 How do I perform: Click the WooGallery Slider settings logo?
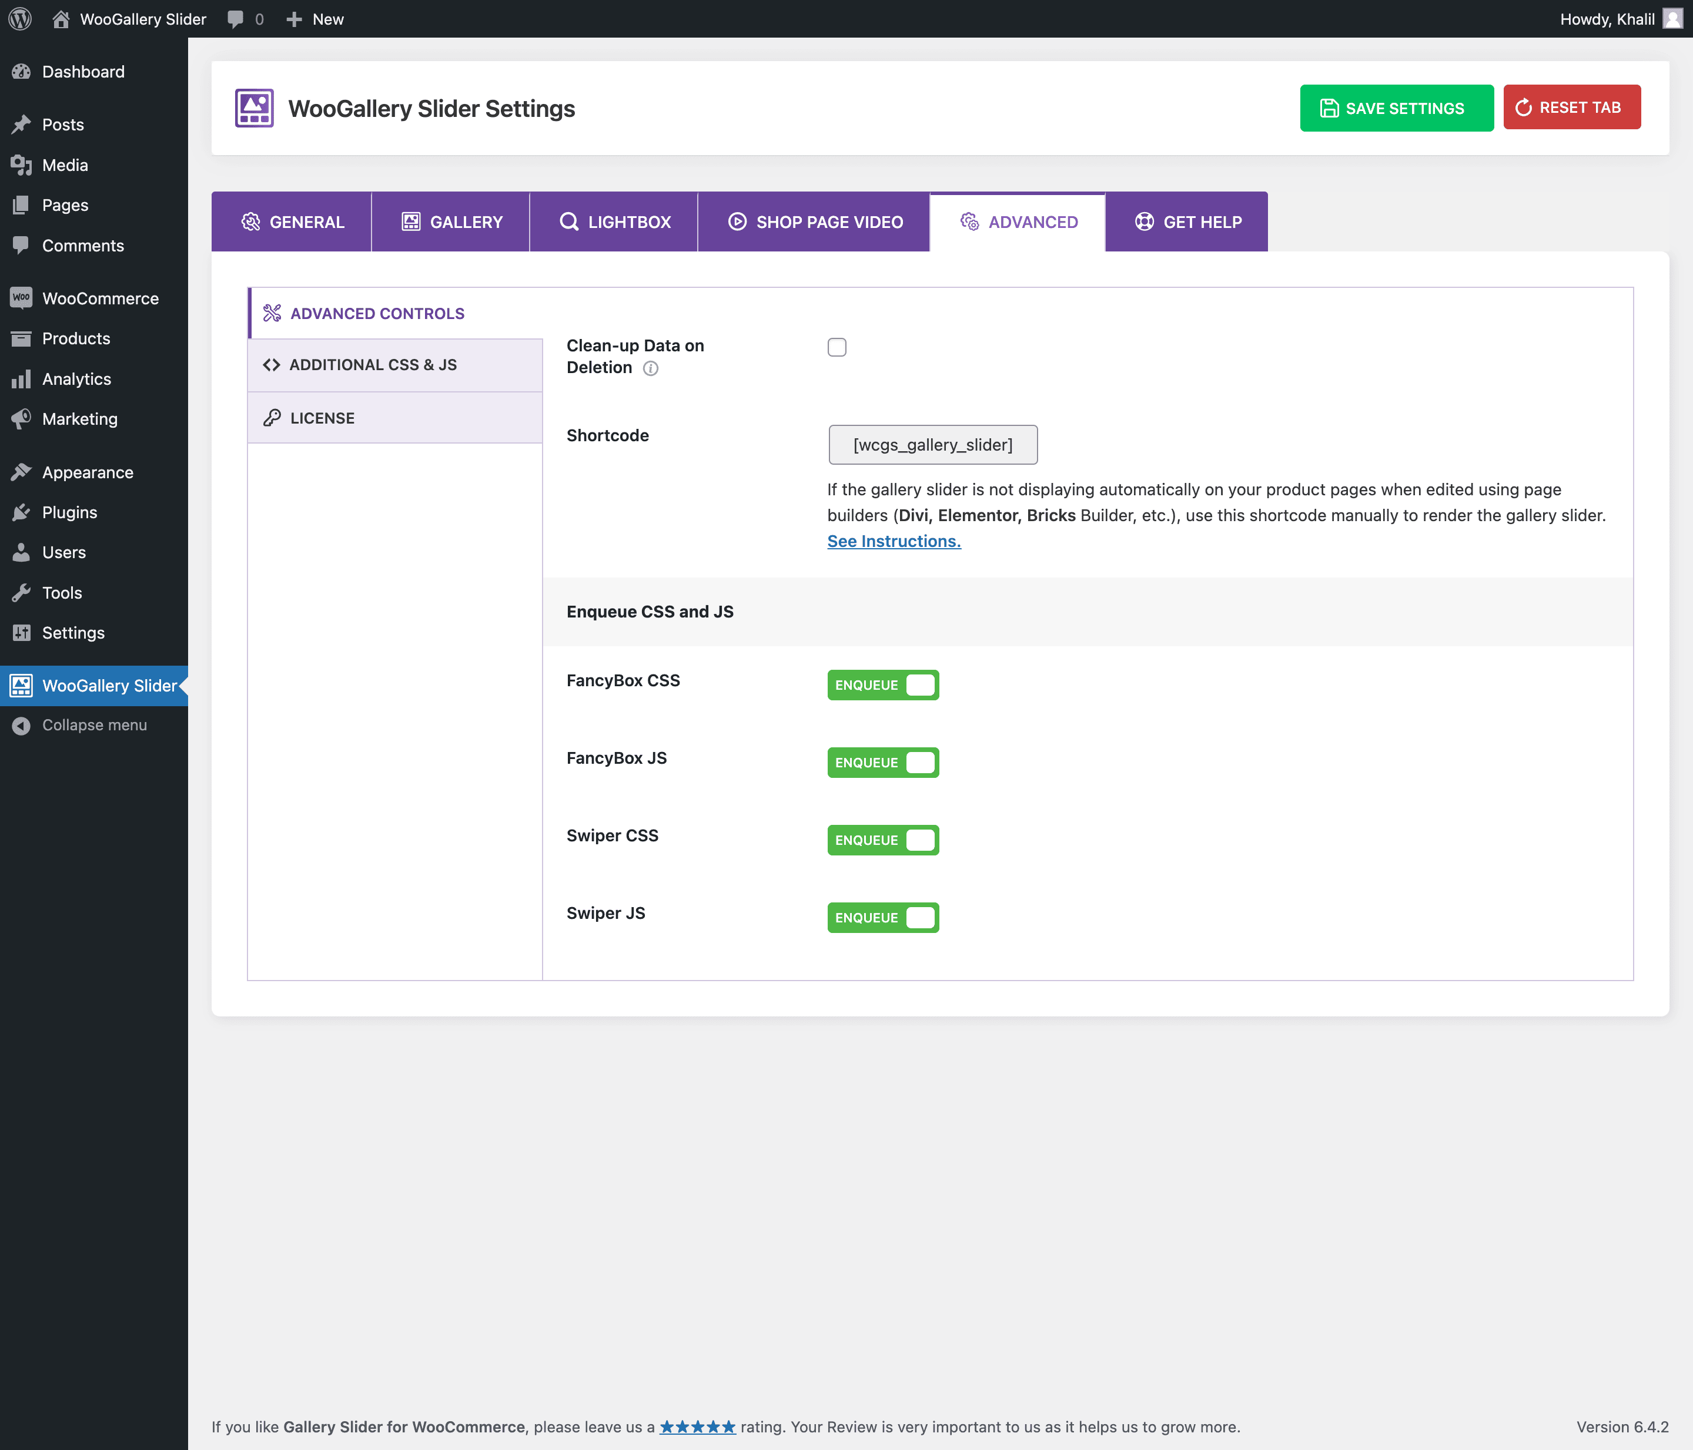coord(254,109)
